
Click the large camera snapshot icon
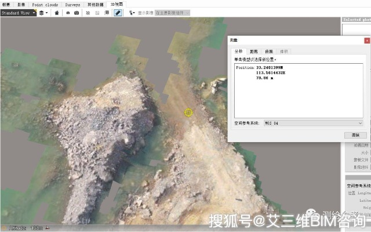(x=77, y=13)
